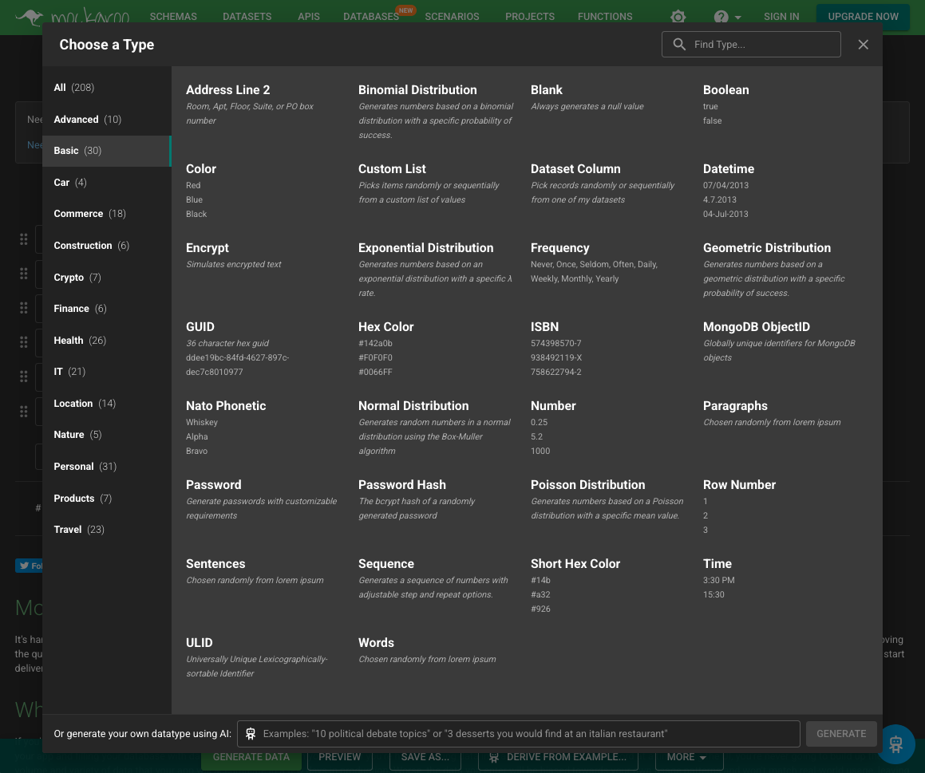
Task: Click the Generate button for AI datatype
Action: click(840, 734)
